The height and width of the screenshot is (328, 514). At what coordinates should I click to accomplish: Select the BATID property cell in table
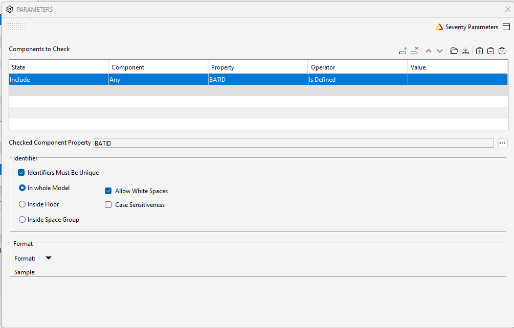coord(258,80)
